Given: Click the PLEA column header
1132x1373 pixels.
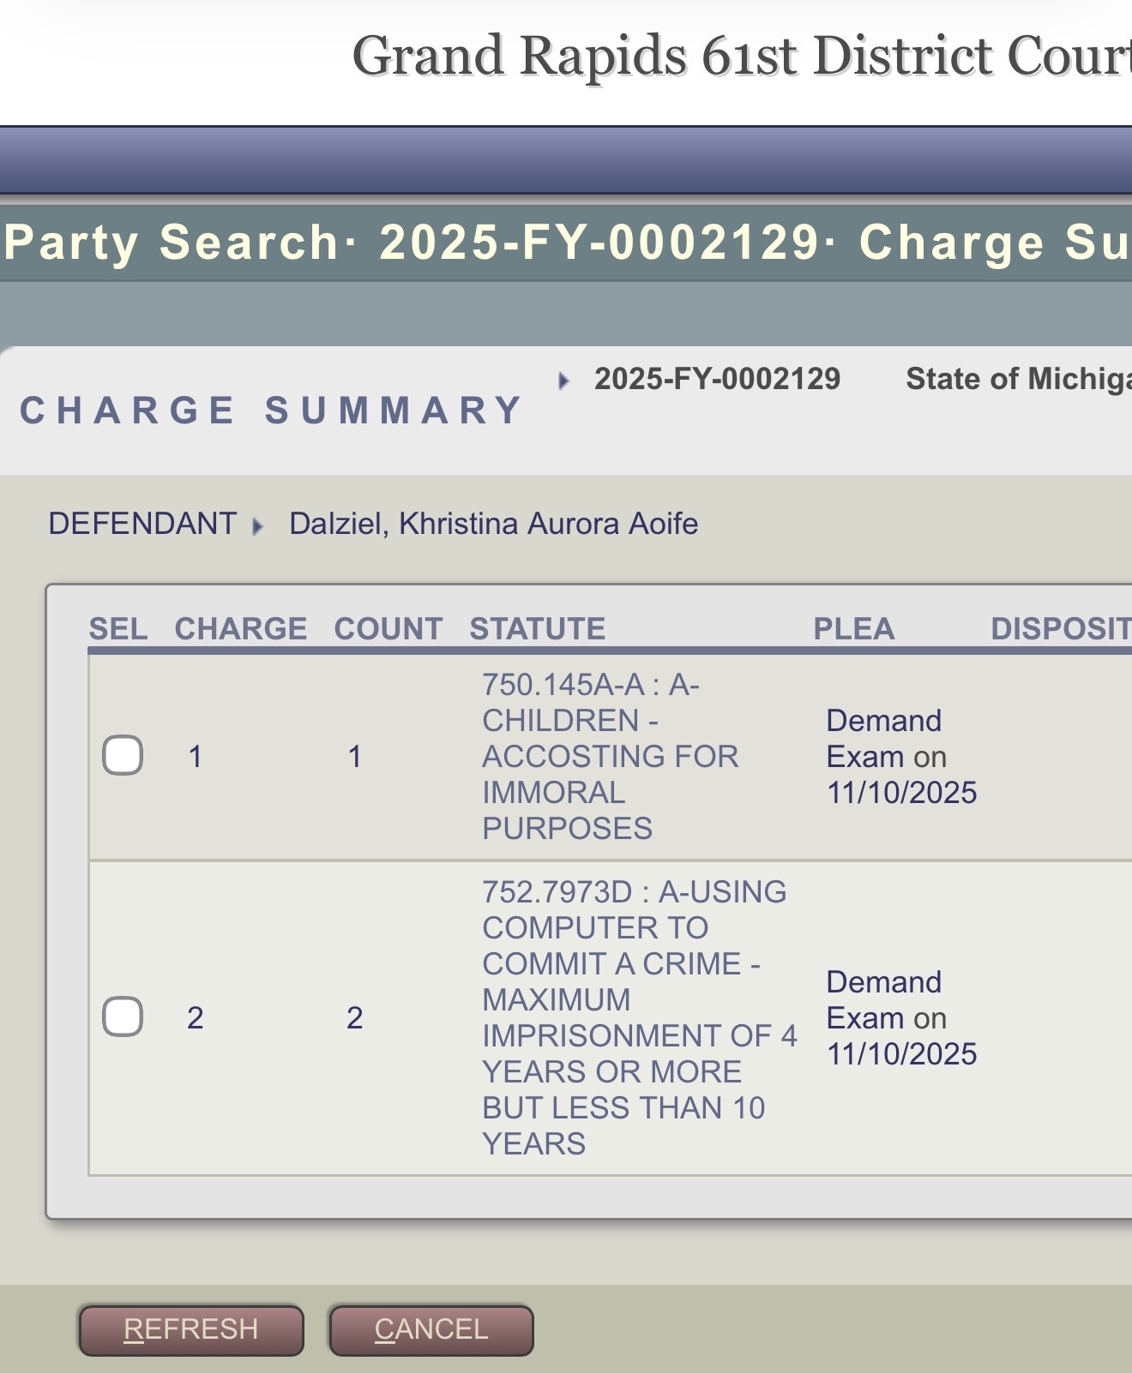Looking at the screenshot, I should pos(853,629).
